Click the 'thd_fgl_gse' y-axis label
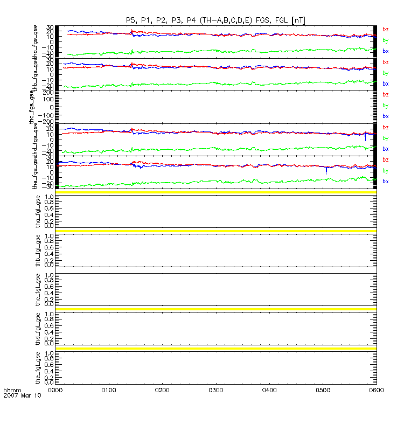Screen dimensions: 404x431 click(x=38, y=329)
